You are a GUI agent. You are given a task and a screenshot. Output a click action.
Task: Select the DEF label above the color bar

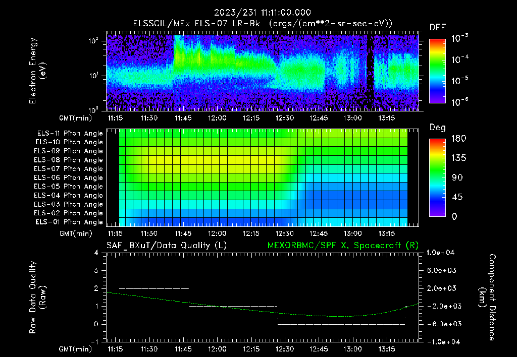point(437,28)
